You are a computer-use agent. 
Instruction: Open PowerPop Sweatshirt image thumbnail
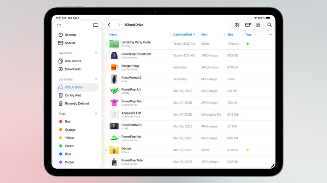(x=114, y=56)
